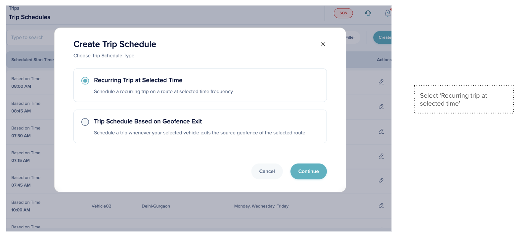Select Trip Schedule Based on Geofence Exit radio
The width and height of the screenshot is (530, 239).
point(85,122)
